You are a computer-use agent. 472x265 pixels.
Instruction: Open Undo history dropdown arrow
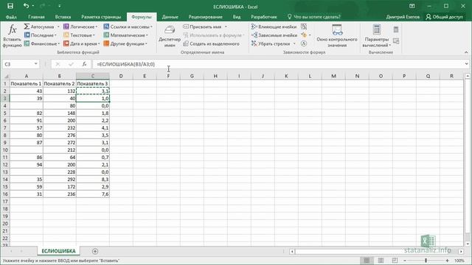coord(32,6)
